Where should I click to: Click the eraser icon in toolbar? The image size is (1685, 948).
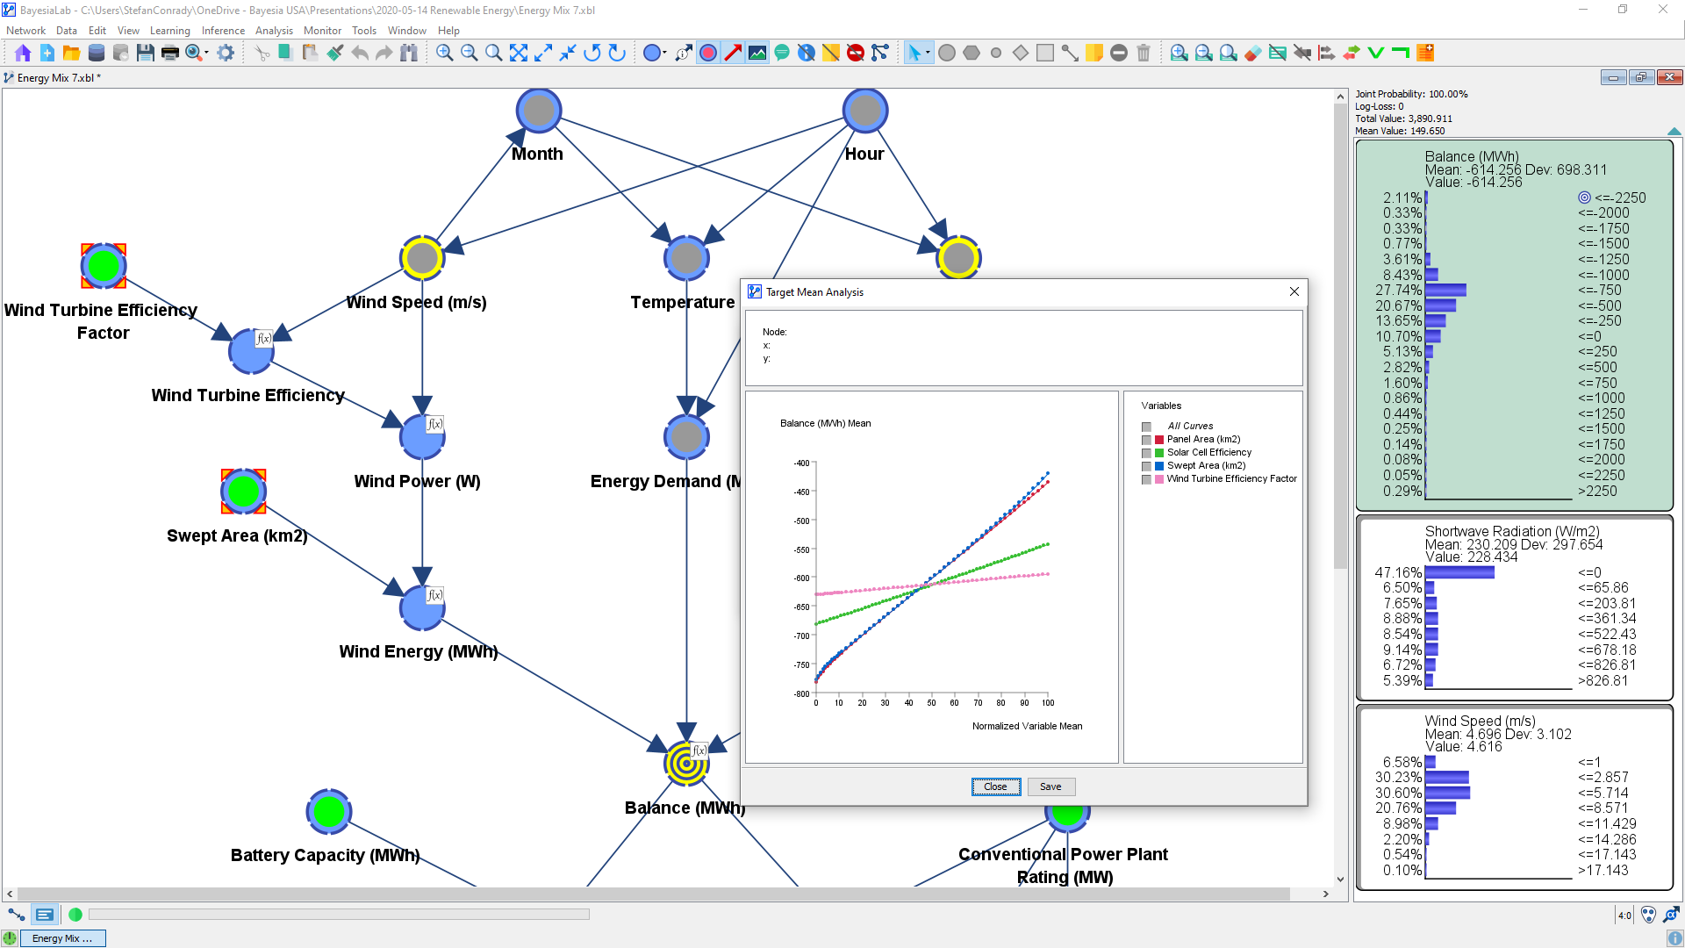point(1253,54)
